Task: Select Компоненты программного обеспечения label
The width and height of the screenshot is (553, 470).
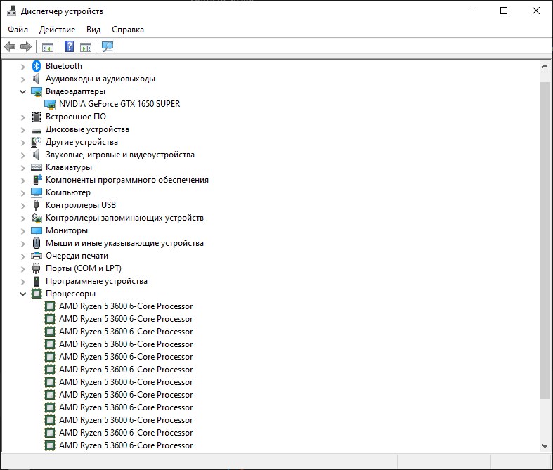Action: (127, 180)
